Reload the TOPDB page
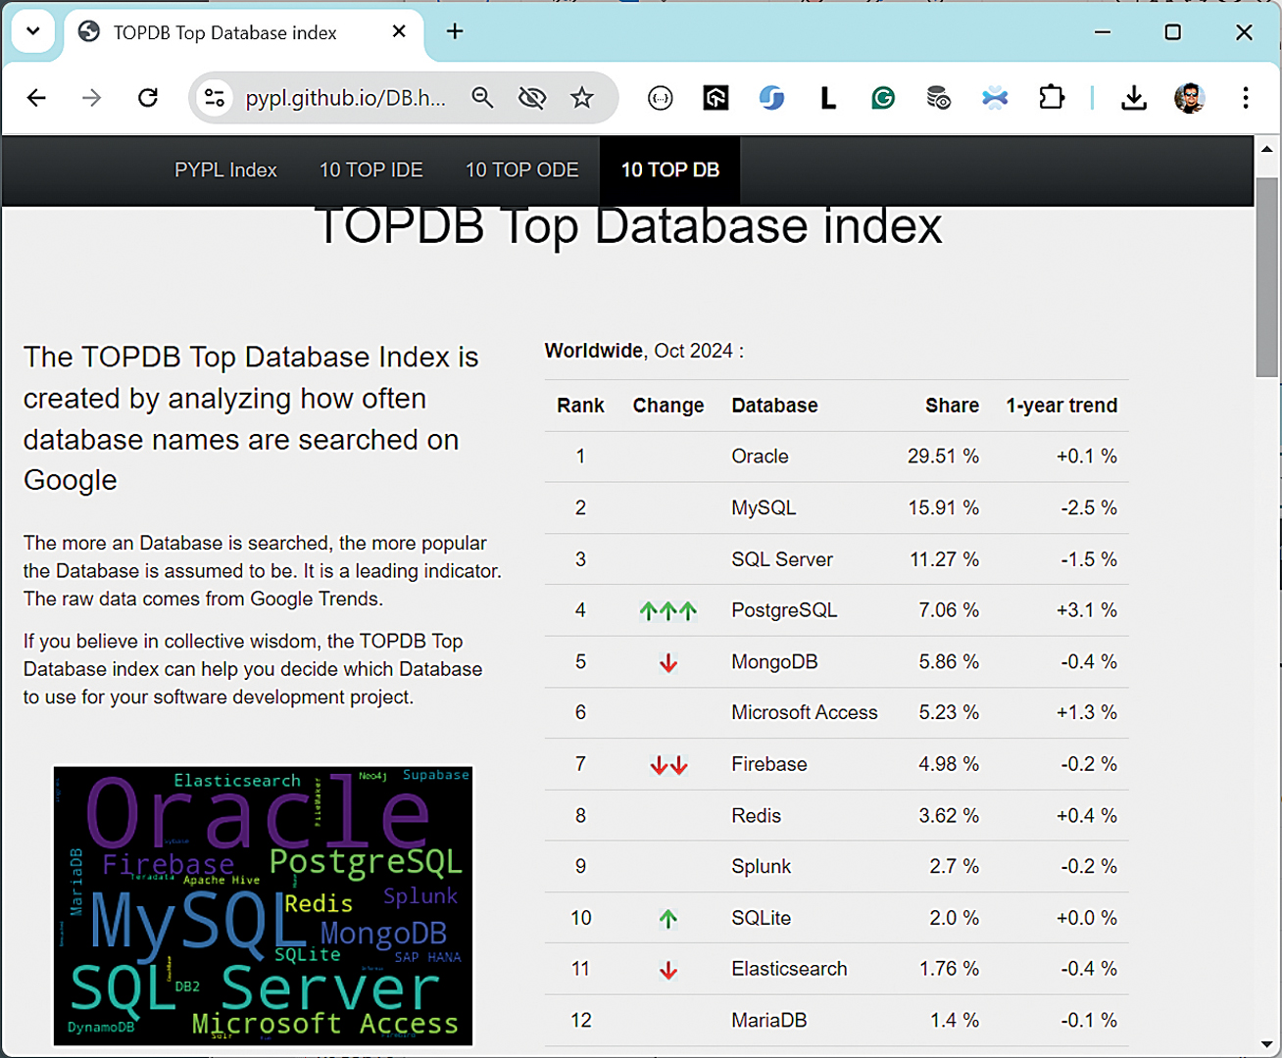The height and width of the screenshot is (1058, 1282). (148, 98)
